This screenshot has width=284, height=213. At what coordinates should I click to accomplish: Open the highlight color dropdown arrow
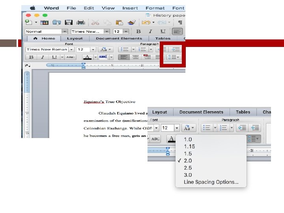(111, 57)
